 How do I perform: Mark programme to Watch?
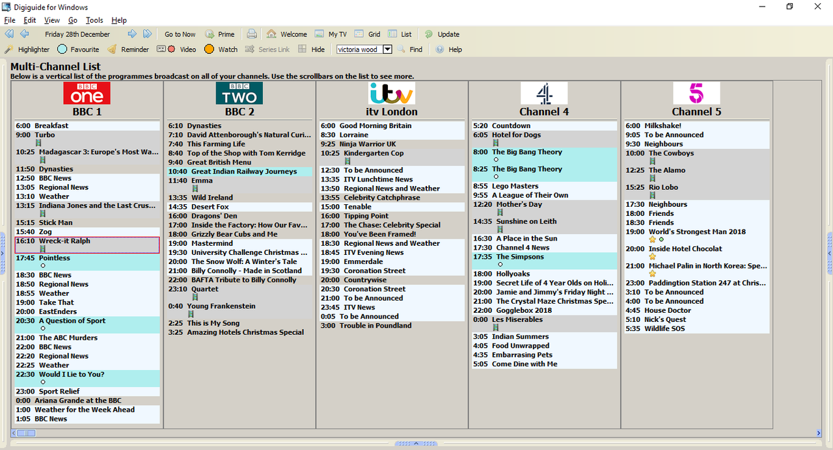221,49
